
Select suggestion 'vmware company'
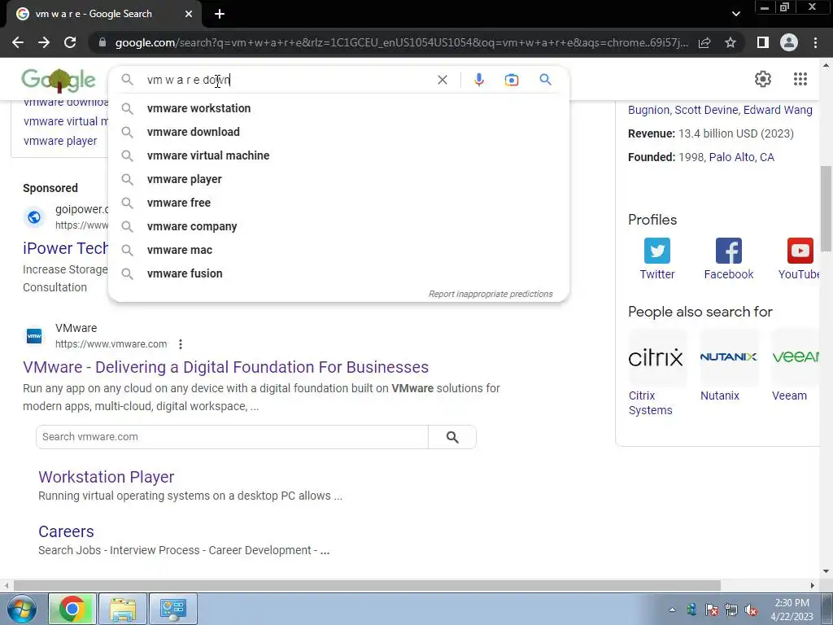(338, 226)
